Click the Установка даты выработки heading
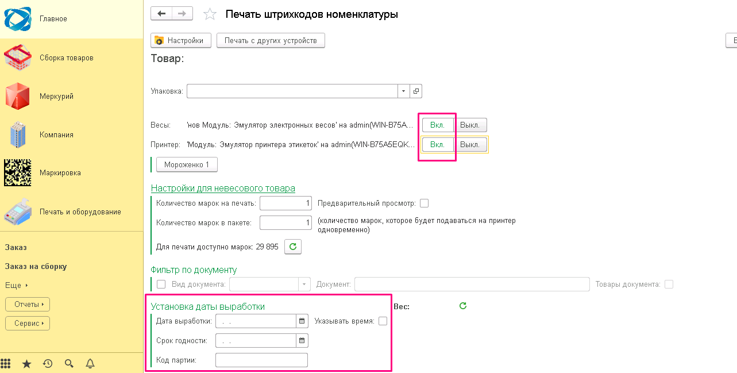Viewport: 737px width, 373px height. point(207,306)
